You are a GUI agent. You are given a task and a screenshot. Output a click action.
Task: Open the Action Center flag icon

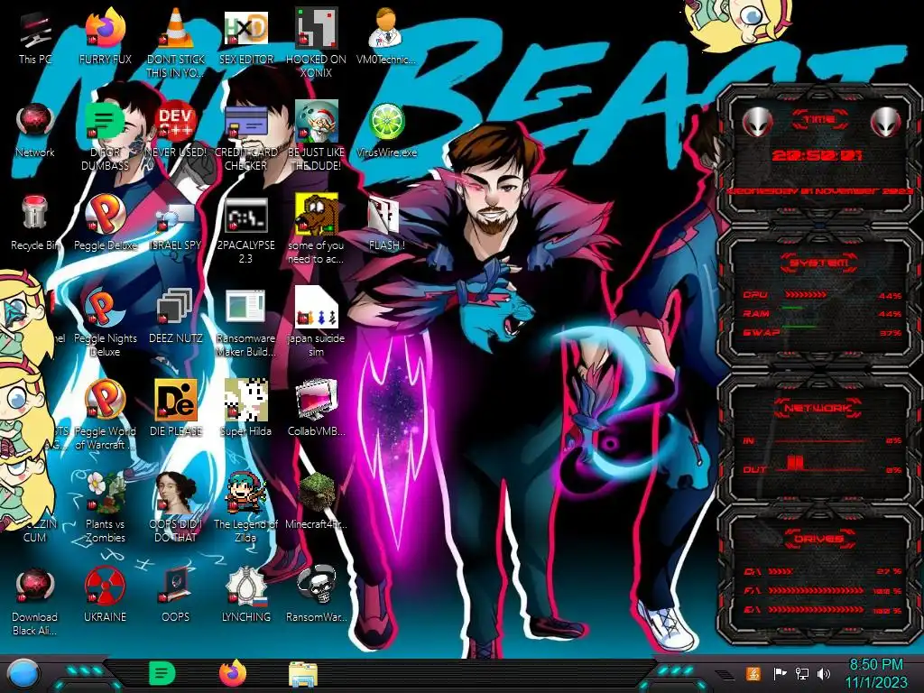pos(780,673)
